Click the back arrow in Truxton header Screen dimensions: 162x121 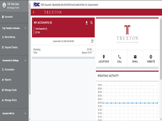coord(34,12)
